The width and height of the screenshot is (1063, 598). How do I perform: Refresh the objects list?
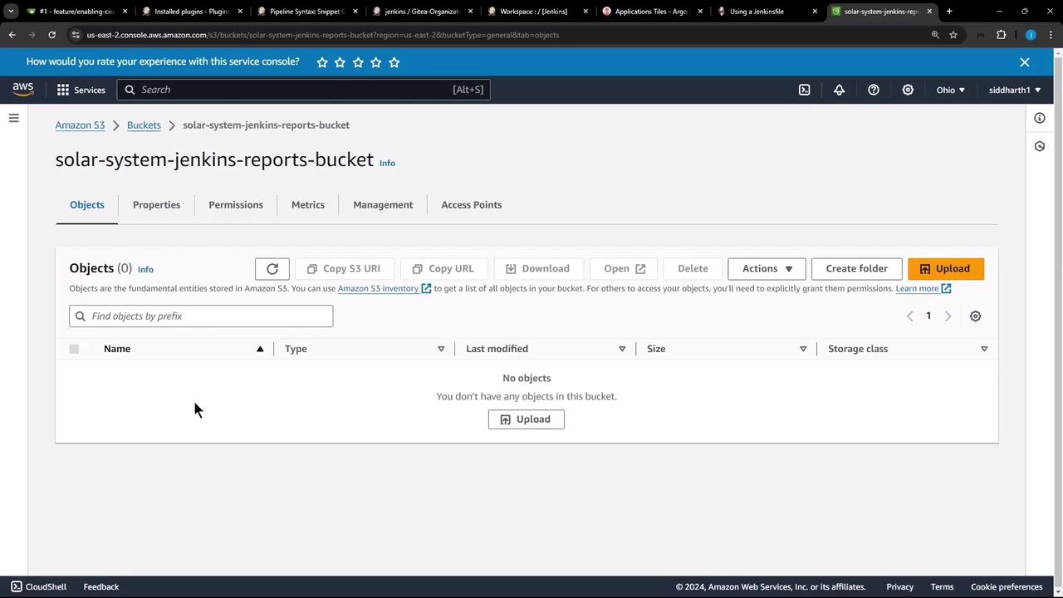pos(272,269)
